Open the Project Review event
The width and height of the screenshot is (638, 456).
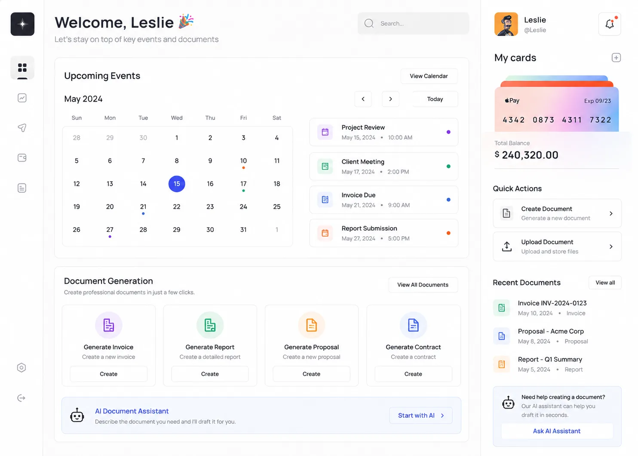[384, 132]
